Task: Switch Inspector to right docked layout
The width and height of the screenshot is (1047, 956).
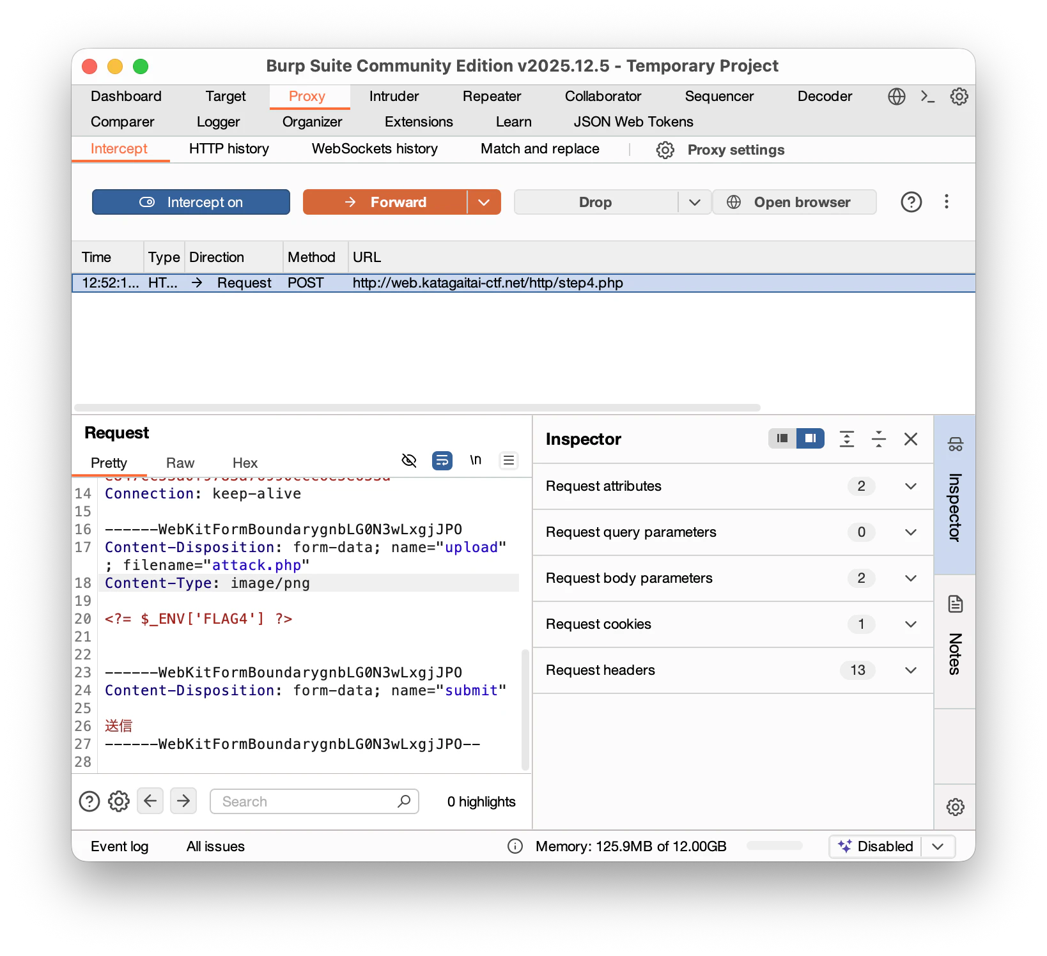Action: (x=810, y=438)
